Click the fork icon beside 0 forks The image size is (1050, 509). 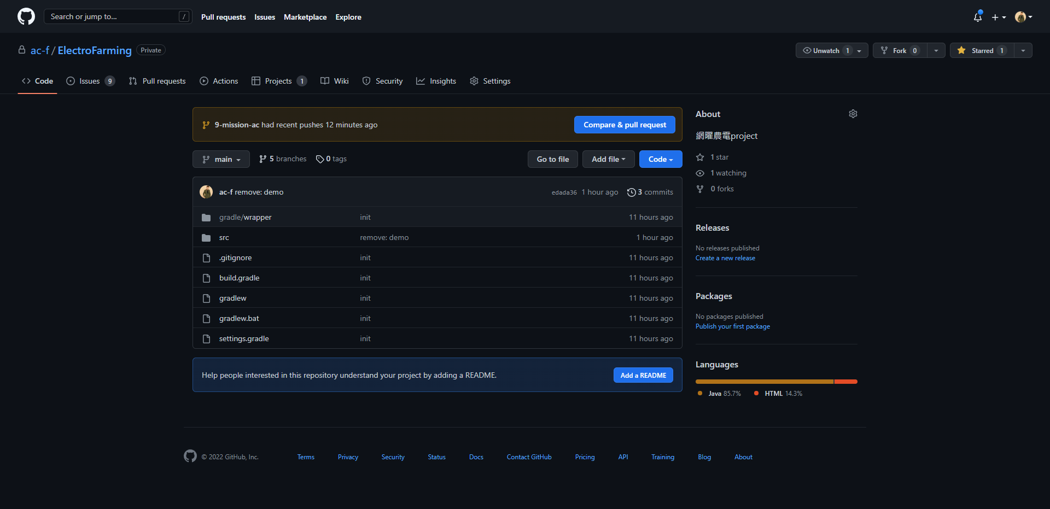pos(700,189)
